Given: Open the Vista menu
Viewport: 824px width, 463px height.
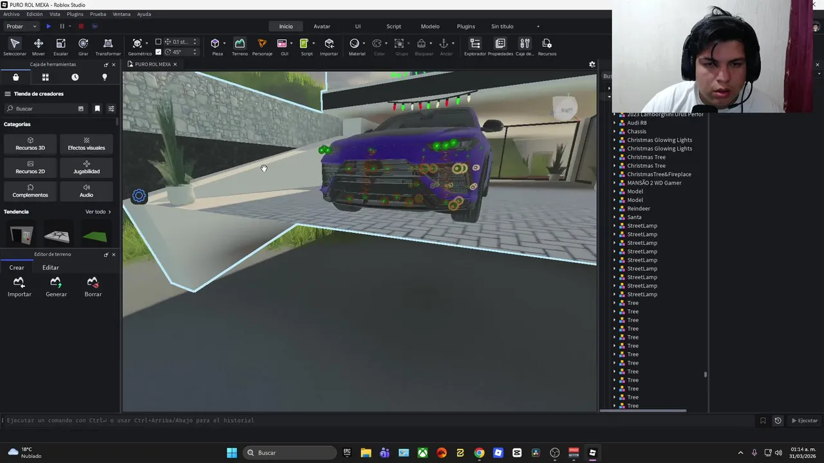Looking at the screenshot, I should pos(55,14).
